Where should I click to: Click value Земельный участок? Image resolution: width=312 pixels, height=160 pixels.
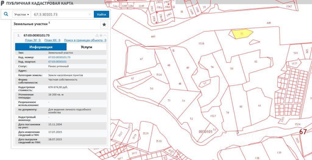tap(61, 53)
